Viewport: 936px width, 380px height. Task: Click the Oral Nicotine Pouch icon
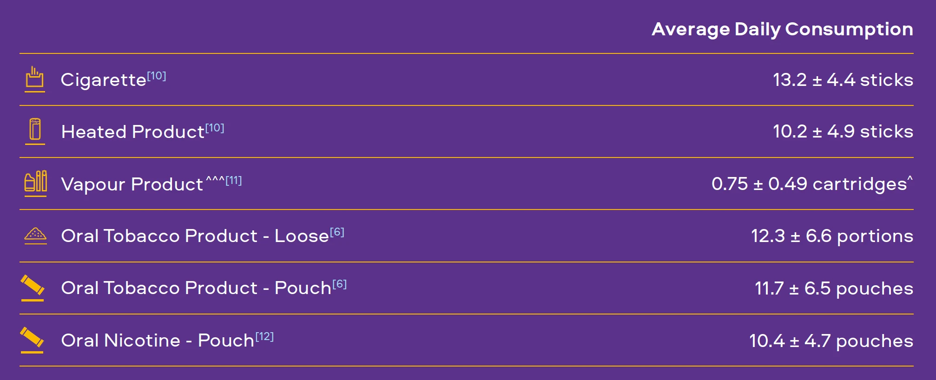32,340
